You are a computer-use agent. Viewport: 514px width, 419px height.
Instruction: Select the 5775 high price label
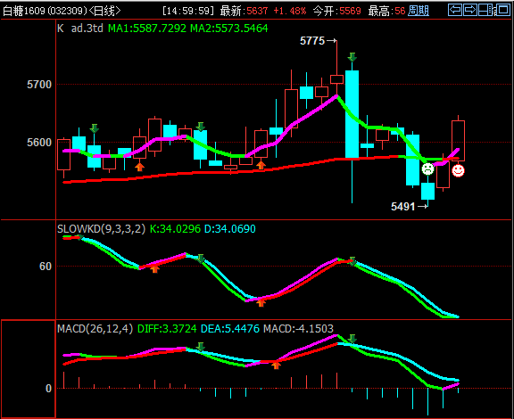[312, 41]
